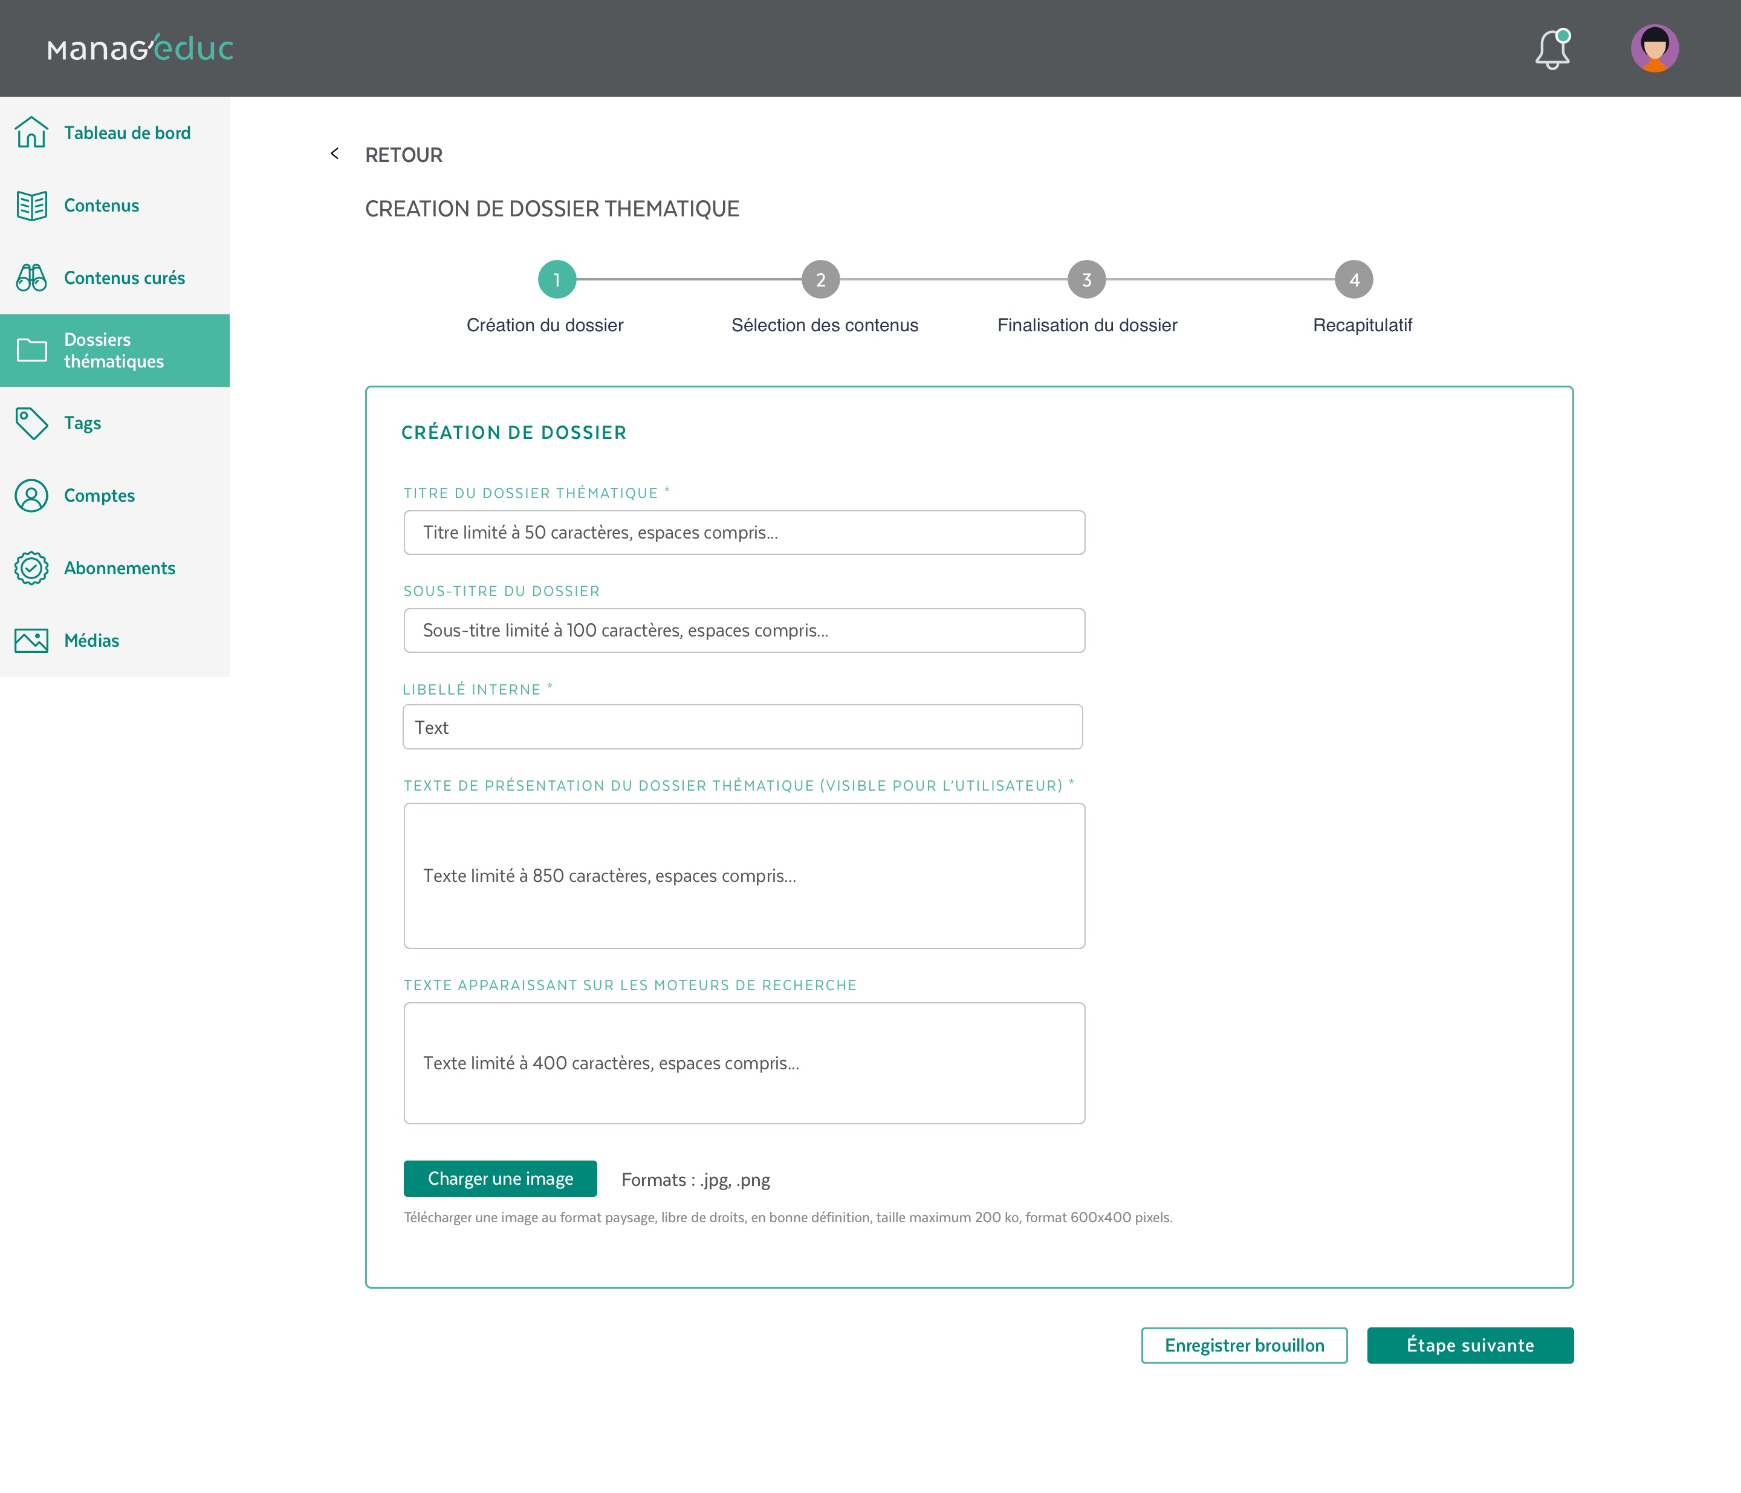Click the image upload guidelines text
This screenshot has height=1493, width=1741.
[x=788, y=1217]
